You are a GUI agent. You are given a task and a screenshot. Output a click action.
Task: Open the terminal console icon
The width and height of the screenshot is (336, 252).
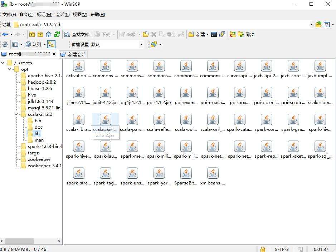[x=214, y=34]
